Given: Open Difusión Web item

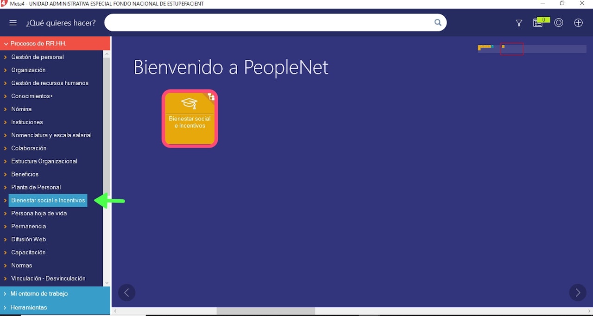Looking at the screenshot, I should [28, 239].
